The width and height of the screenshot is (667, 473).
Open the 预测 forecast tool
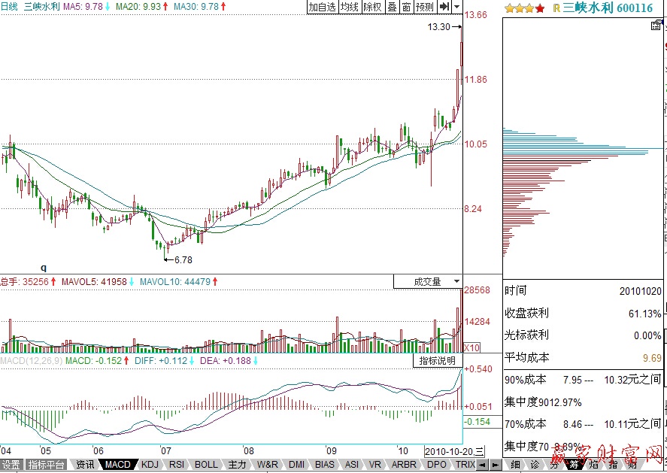[425, 7]
